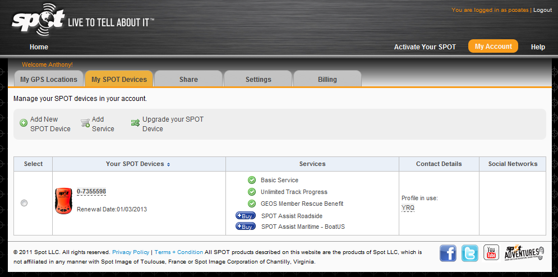Open the YRQ profile link

click(408, 207)
